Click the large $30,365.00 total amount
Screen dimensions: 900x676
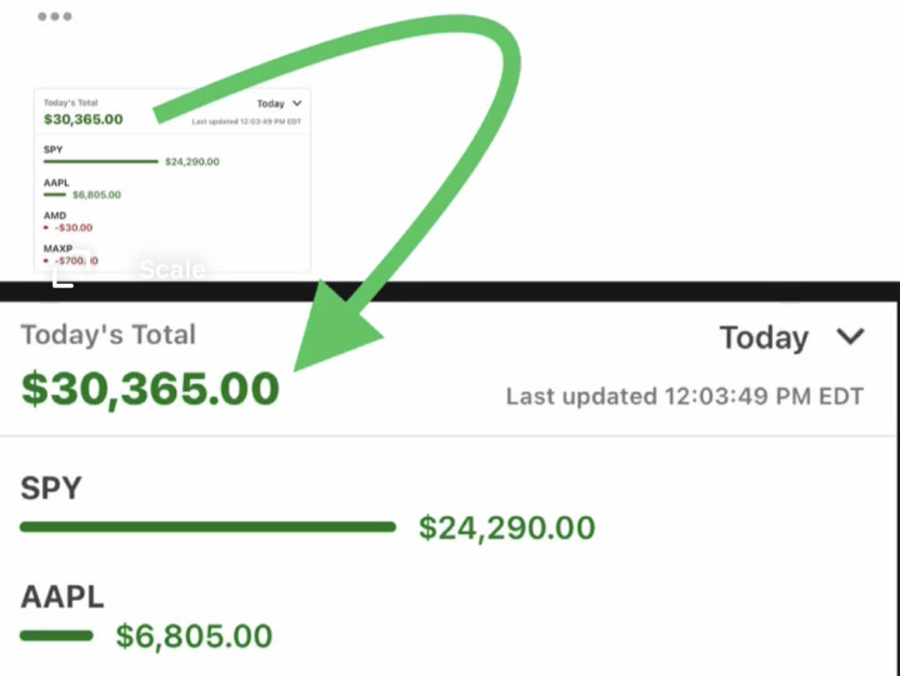point(149,390)
